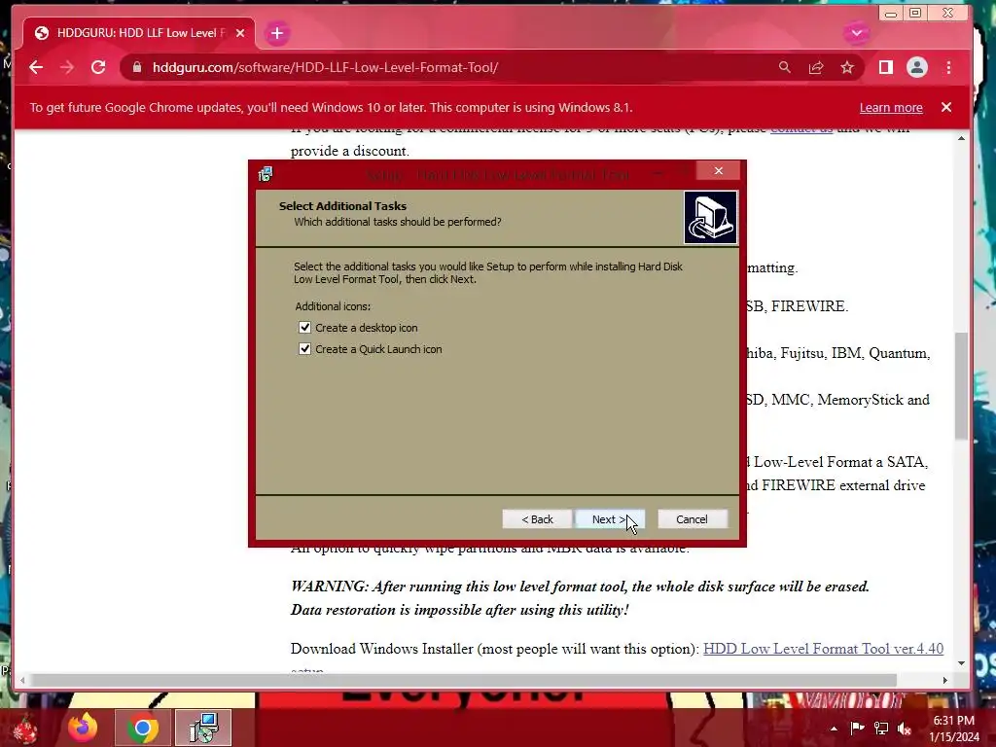Expand the tab search chevron

[856, 33]
